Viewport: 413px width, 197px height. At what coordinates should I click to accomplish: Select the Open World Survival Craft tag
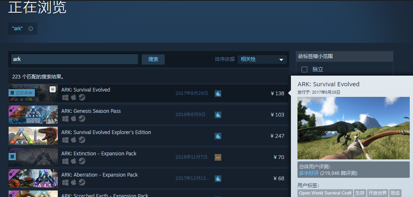tap(325, 193)
